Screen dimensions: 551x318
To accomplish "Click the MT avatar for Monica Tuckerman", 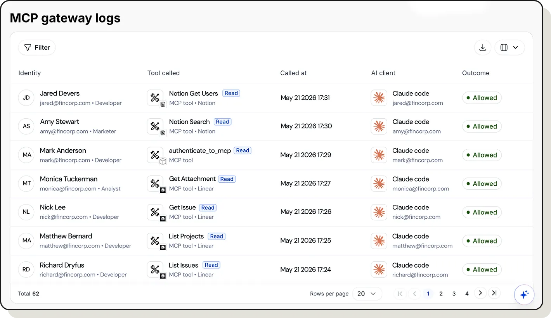I will [x=26, y=183].
